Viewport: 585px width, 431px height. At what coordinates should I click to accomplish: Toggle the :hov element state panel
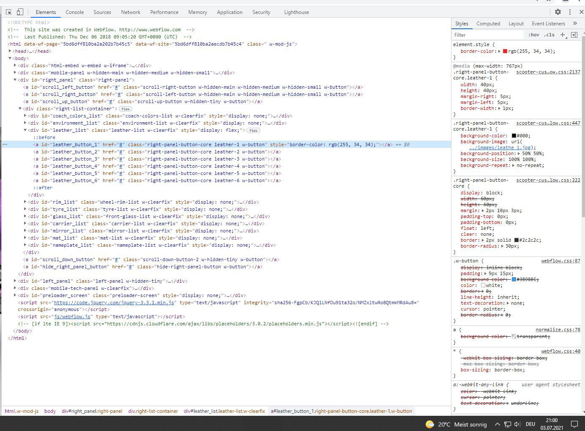[x=534, y=35]
